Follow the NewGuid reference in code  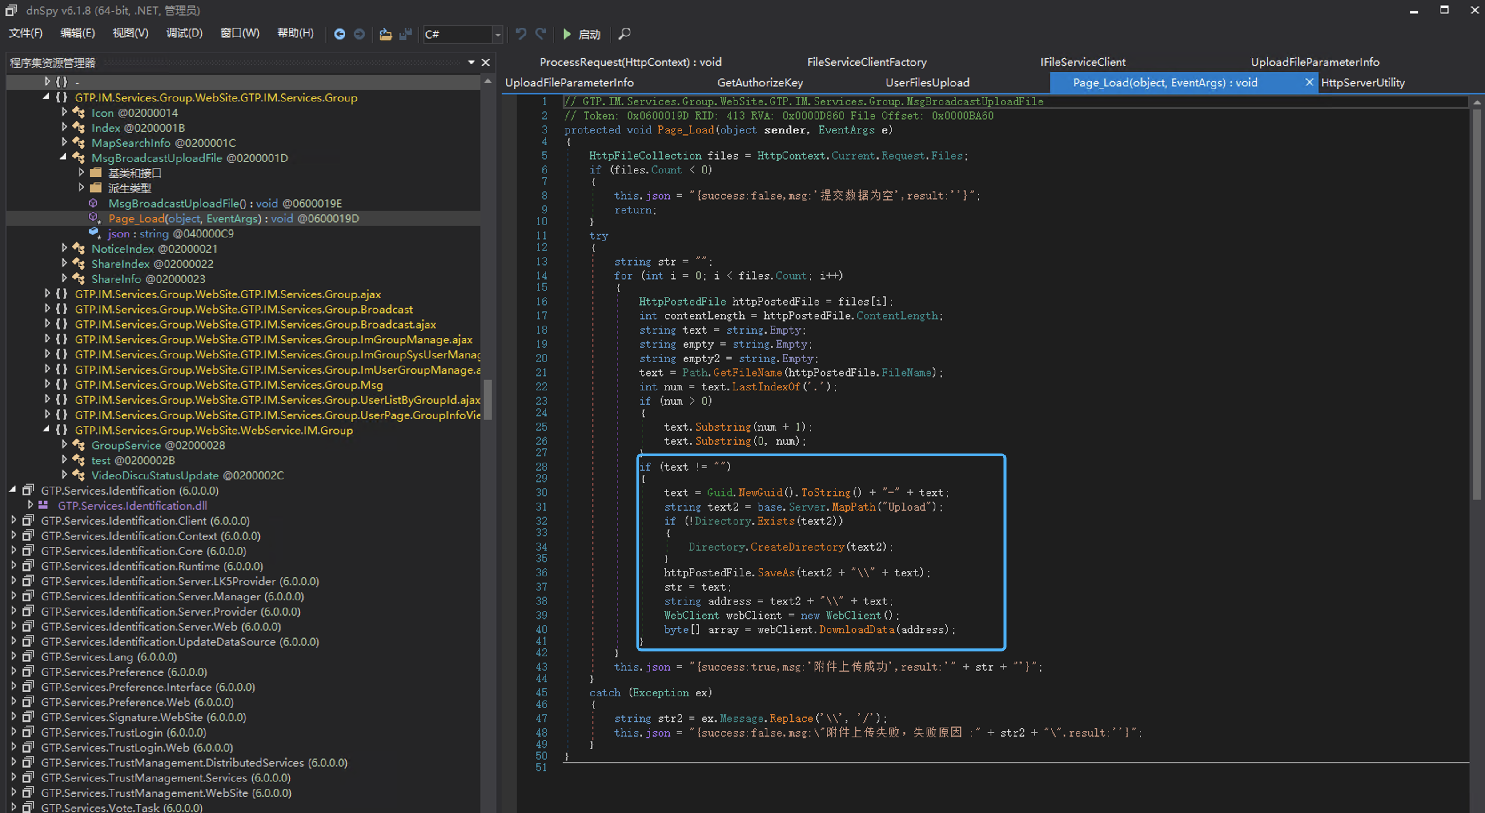760,492
